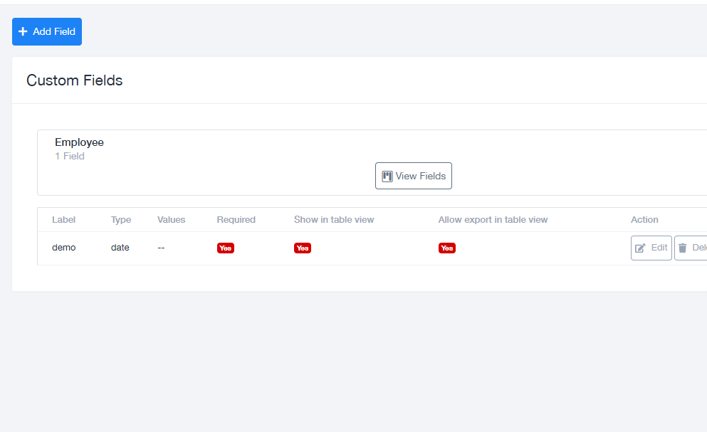This screenshot has height=432, width=707.
Task: Click the trash icon to delete demo field
Action: coord(683,248)
